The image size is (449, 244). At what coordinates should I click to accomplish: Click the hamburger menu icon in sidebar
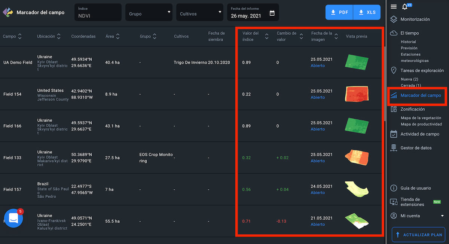point(393,6)
